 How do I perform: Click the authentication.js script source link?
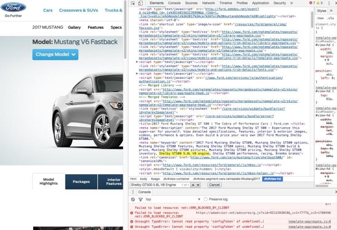(211, 79)
